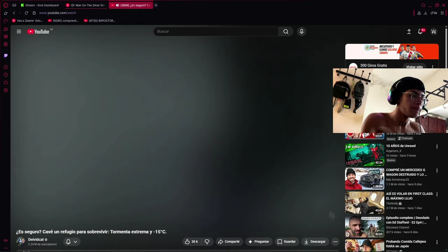This screenshot has height=252, width=448.
Task: Open 'Vas a Querer Volv...' bookmark
Action: 28,21
